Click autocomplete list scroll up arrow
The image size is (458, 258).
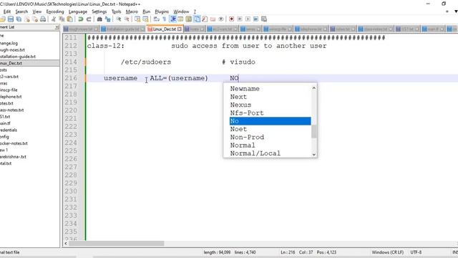coord(314,87)
